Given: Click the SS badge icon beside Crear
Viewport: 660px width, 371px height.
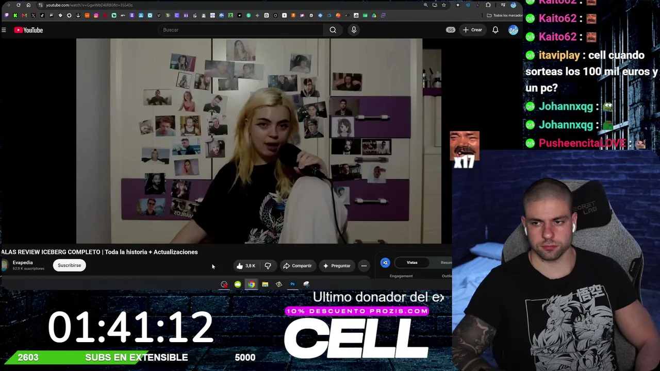Looking at the screenshot, I should pyautogui.click(x=451, y=30).
